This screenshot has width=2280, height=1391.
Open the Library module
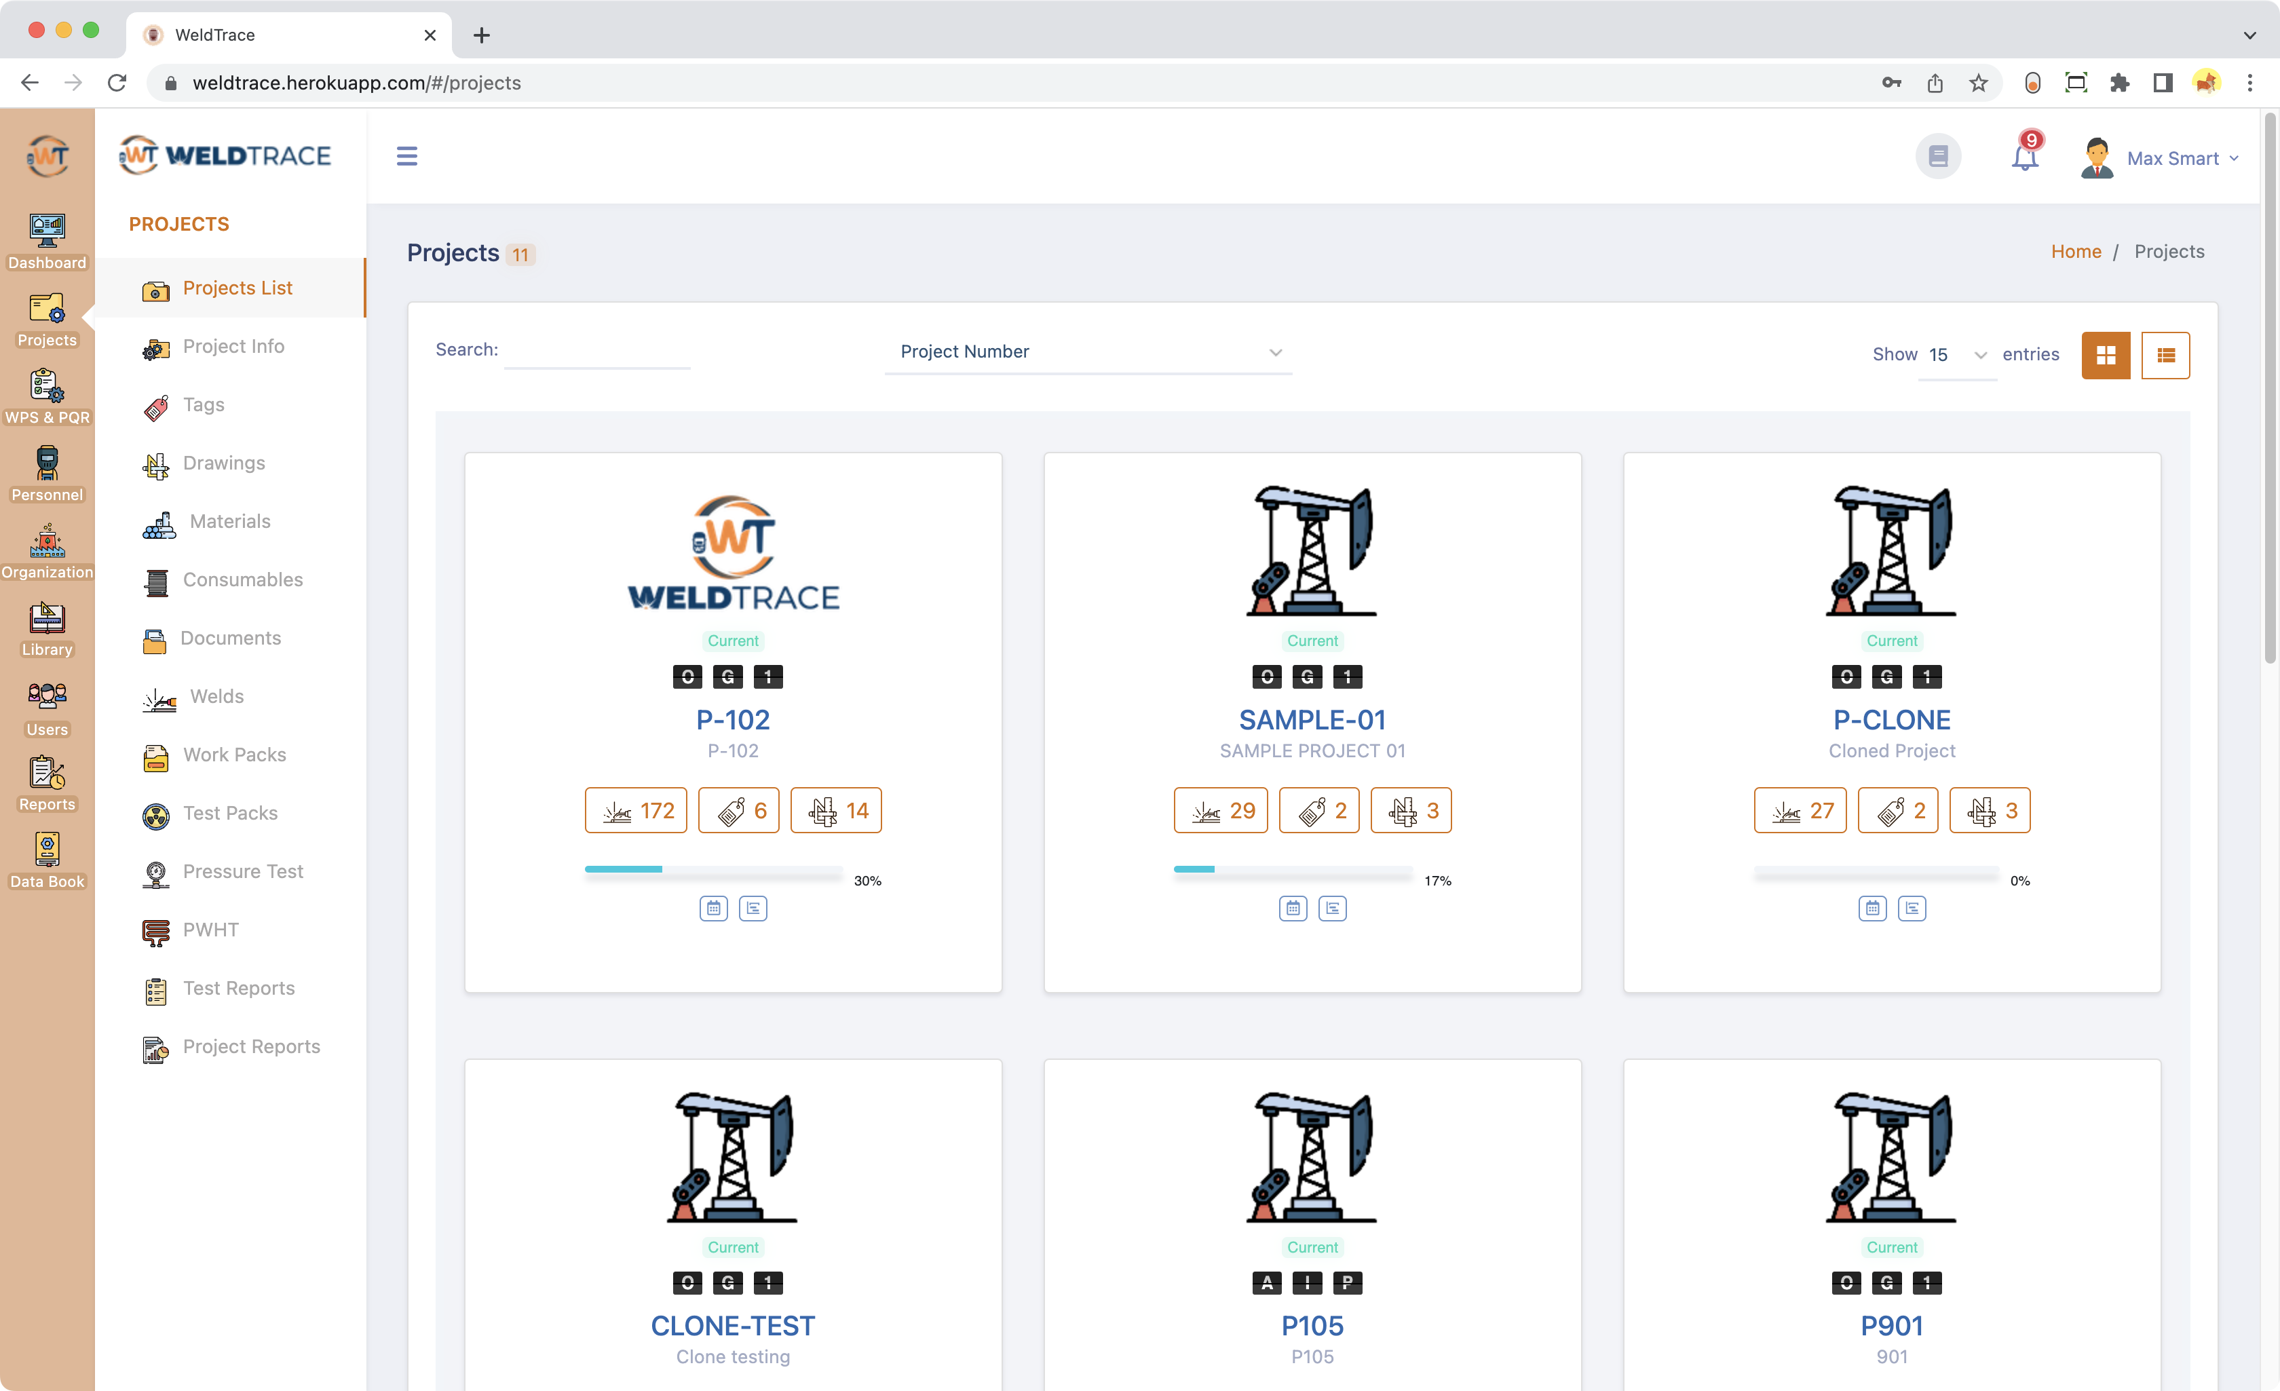tap(47, 629)
